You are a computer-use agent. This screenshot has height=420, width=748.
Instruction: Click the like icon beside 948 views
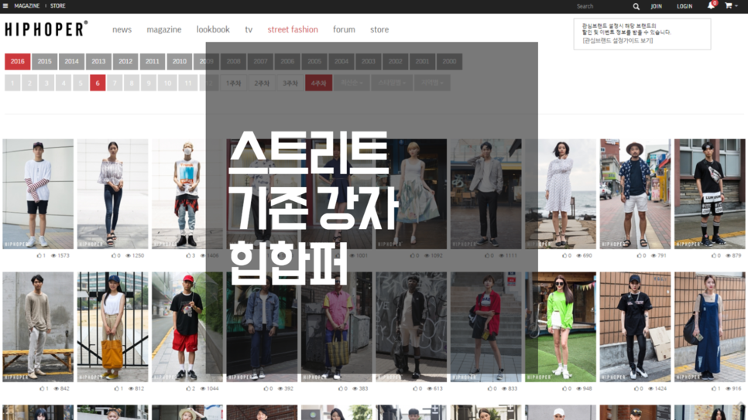click(564, 388)
